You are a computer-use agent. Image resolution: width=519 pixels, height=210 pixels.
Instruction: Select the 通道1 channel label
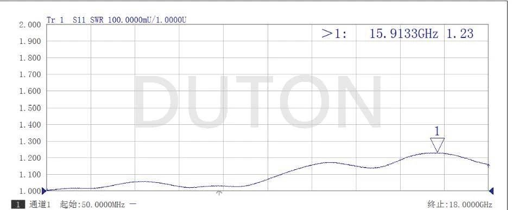coord(40,205)
